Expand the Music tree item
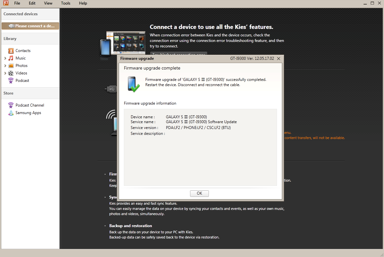The width and height of the screenshot is (384, 257). click(5, 58)
